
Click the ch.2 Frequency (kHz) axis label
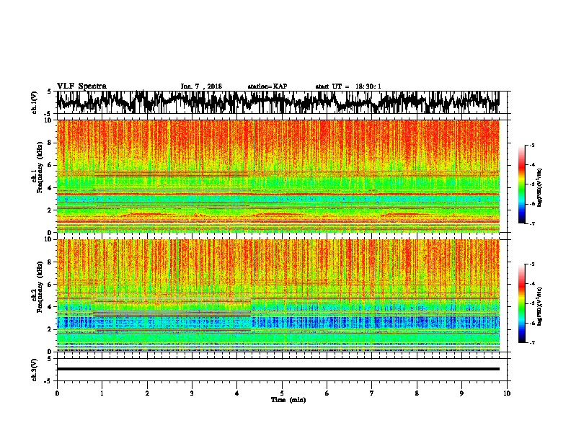(37, 287)
